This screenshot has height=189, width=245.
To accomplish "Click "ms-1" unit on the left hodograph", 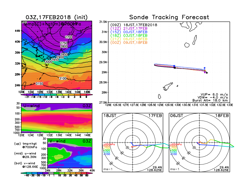I will point(108,169).
